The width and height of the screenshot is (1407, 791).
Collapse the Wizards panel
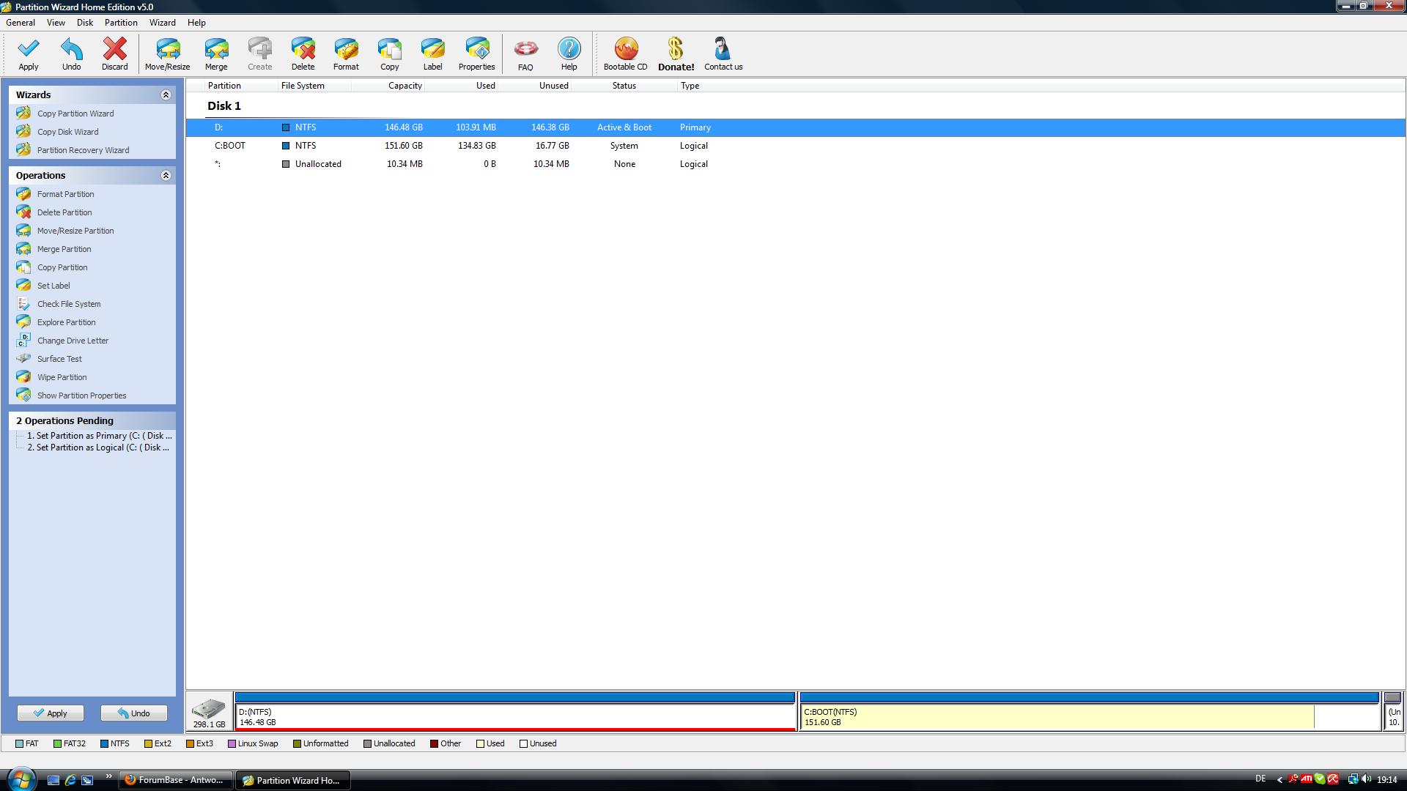tap(166, 95)
